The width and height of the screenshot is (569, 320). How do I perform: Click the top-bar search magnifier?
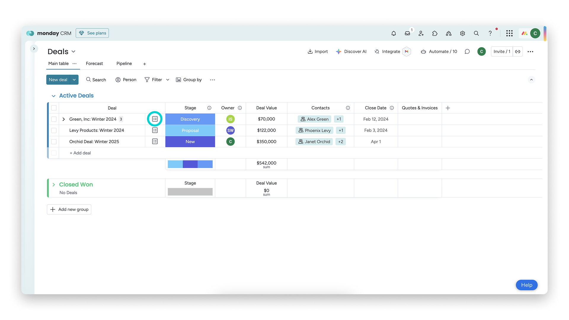[476, 33]
